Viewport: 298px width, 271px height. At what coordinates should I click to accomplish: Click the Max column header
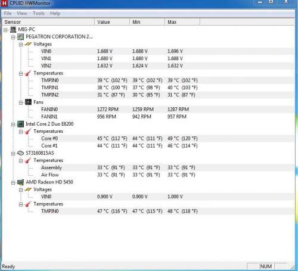click(182, 22)
